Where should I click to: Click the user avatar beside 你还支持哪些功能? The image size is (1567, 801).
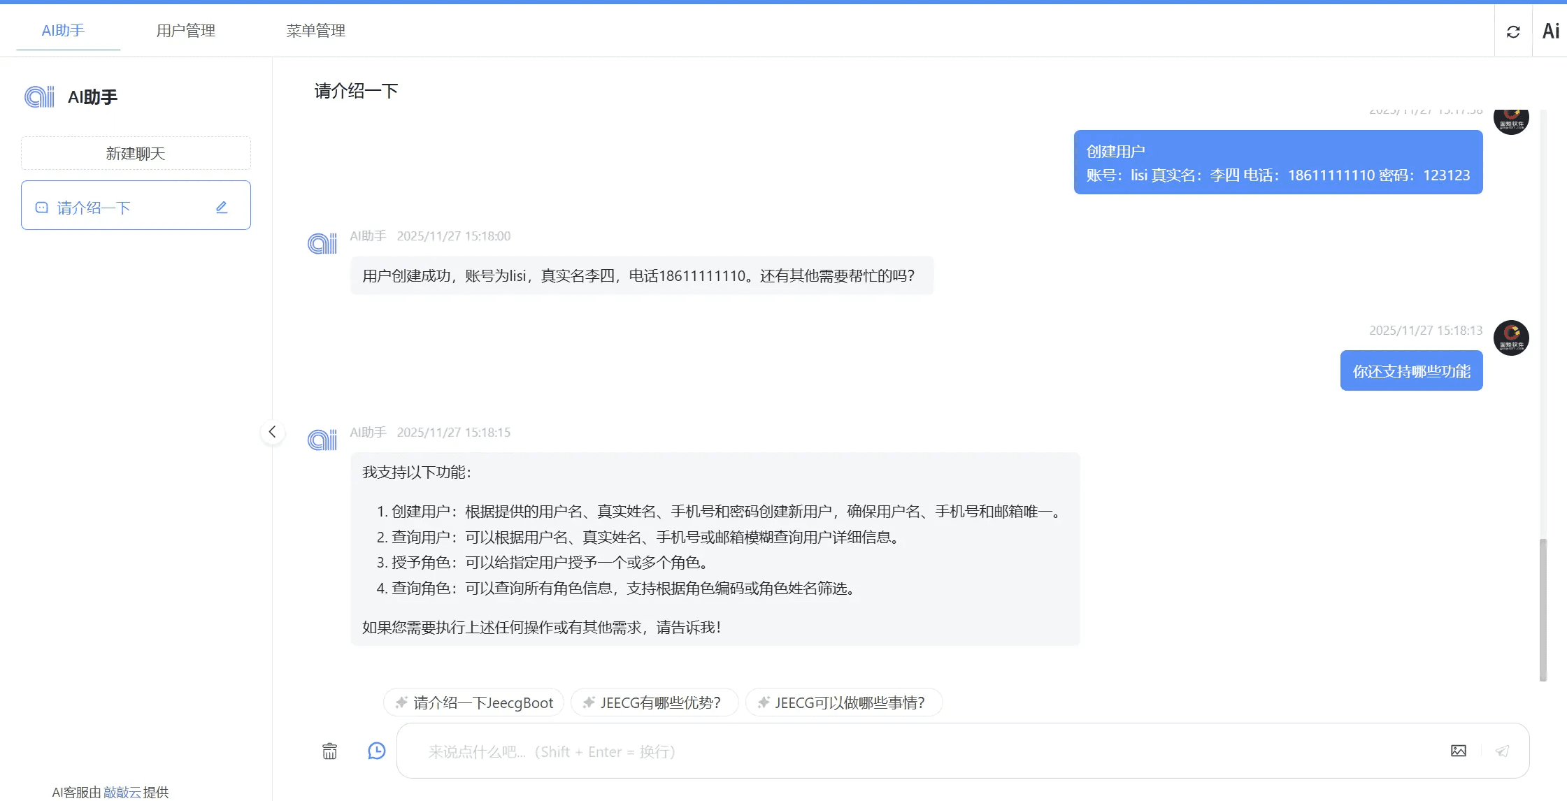[x=1511, y=338]
